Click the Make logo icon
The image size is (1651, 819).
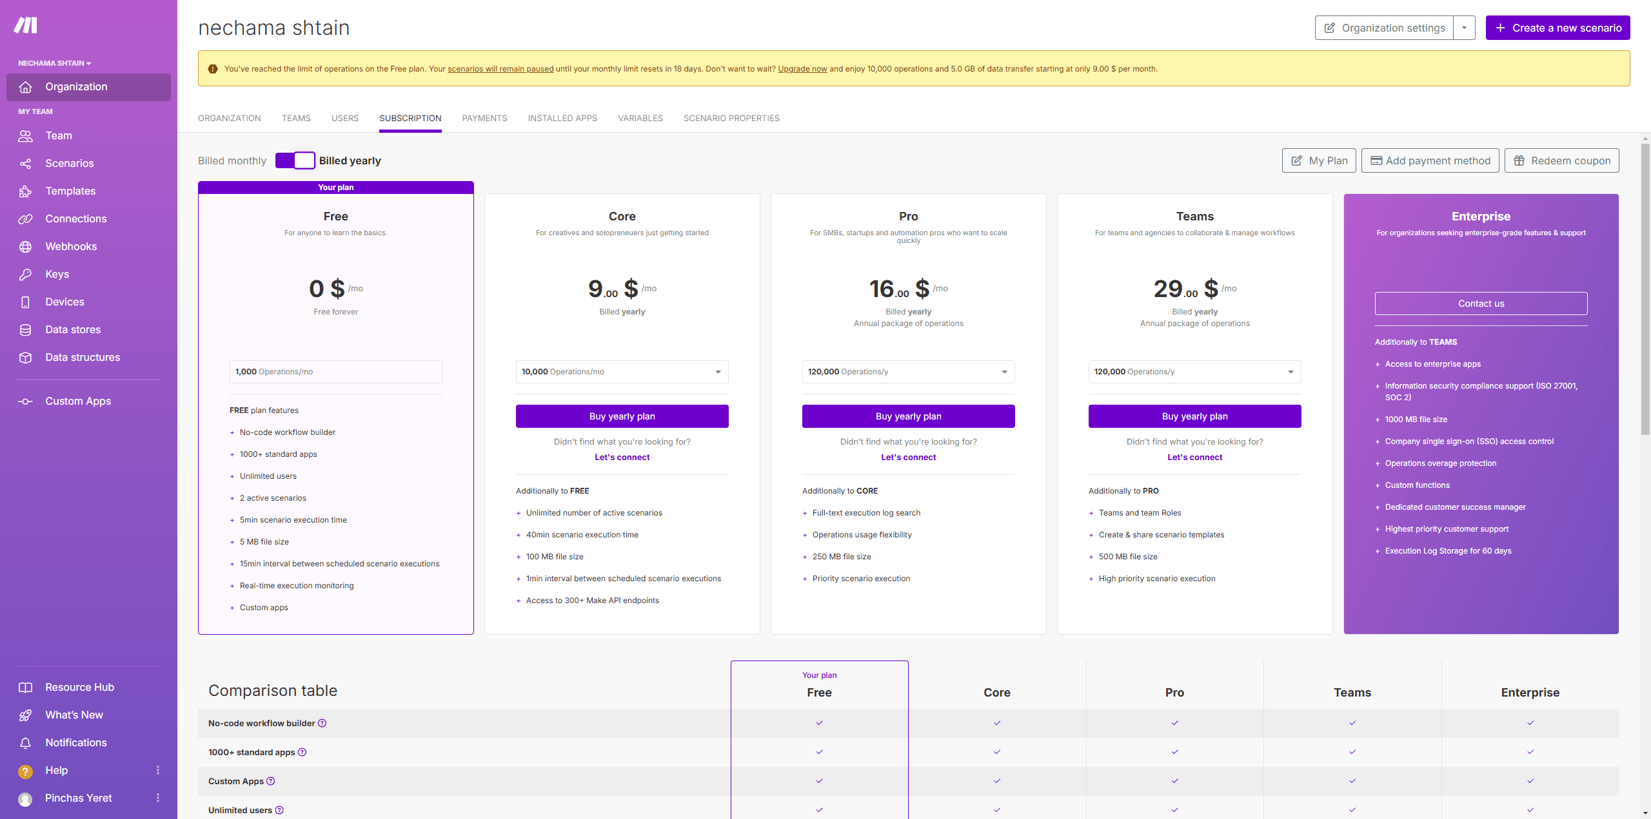(26, 25)
